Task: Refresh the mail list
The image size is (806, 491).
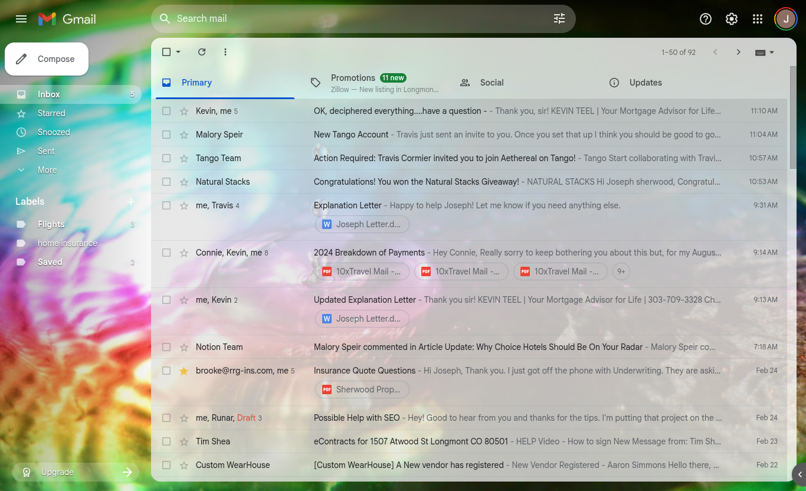Action: point(202,52)
